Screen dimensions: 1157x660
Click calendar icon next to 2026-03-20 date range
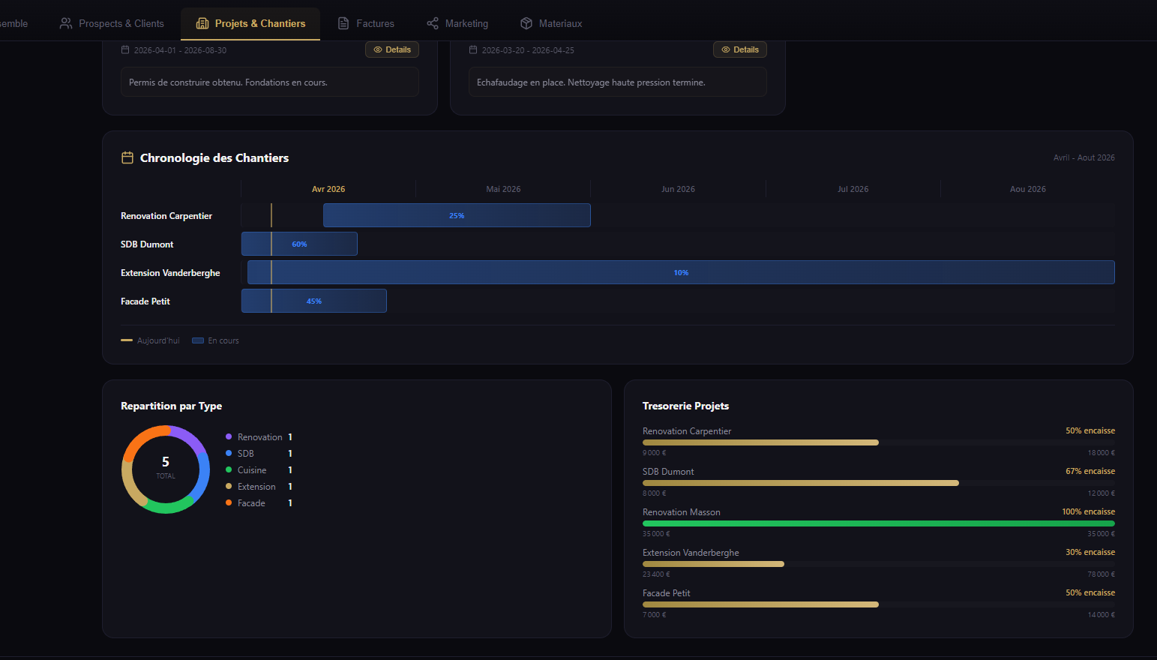point(473,50)
